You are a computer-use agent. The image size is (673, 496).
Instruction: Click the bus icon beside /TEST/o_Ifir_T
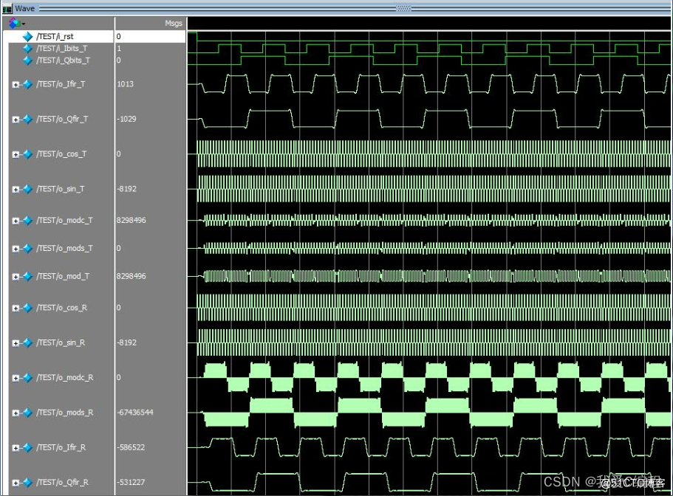pyautogui.click(x=27, y=84)
